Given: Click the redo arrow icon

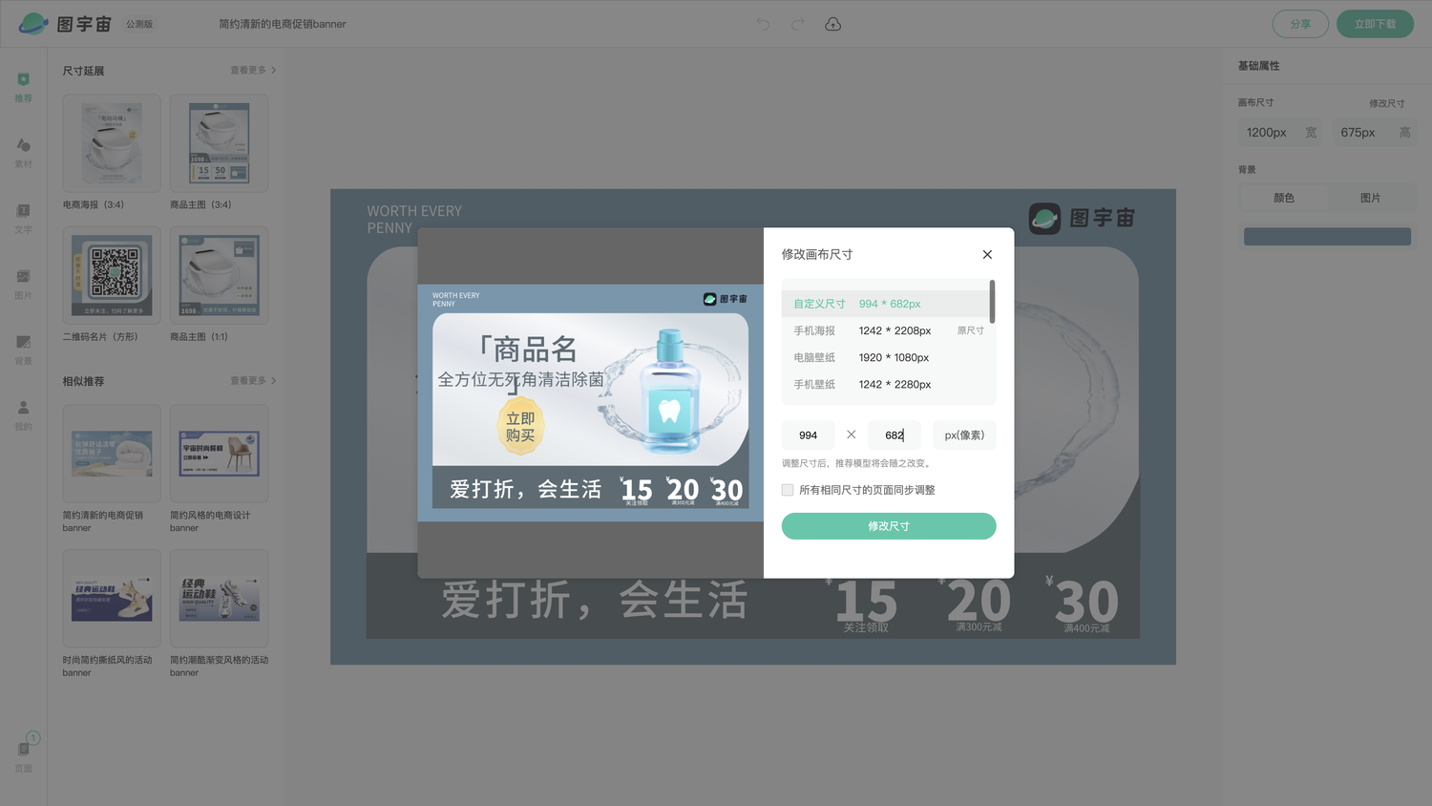Looking at the screenshot, I should coord(797,24).
